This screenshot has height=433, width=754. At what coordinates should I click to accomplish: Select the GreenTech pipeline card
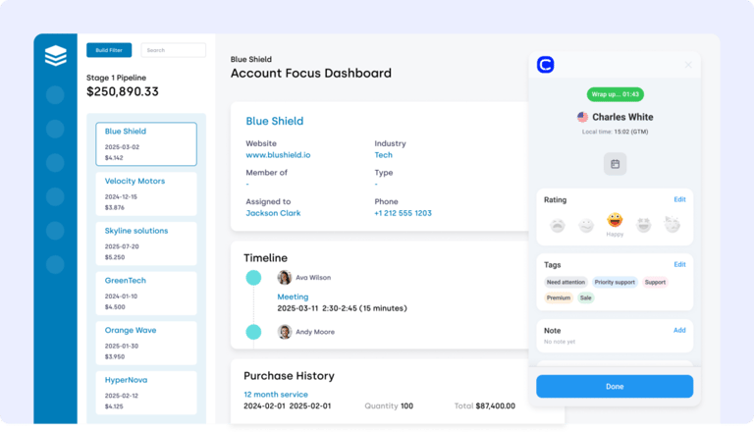click(146, 294)
